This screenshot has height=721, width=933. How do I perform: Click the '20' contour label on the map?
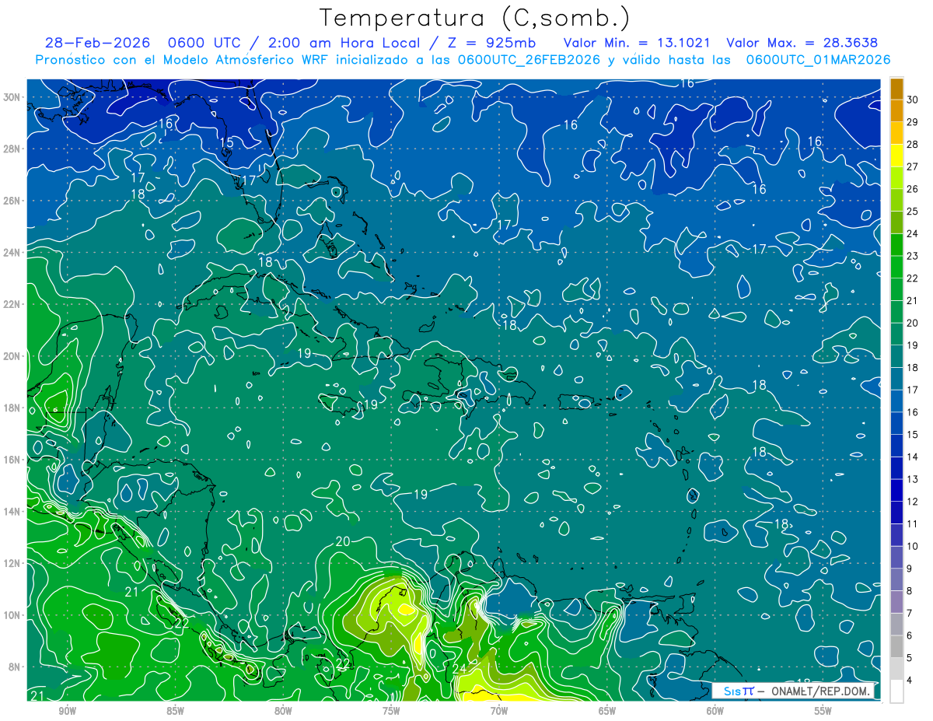[x=343, y=541]
